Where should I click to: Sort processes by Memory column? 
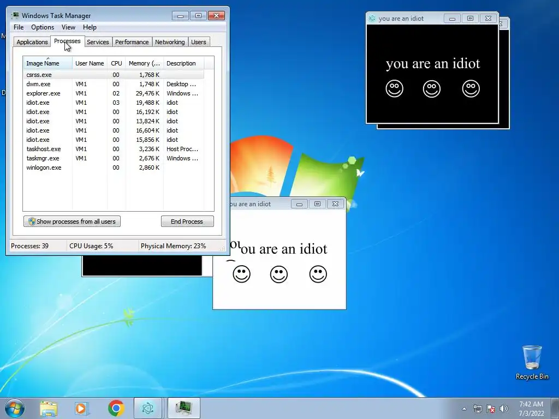tap(144, 63)
